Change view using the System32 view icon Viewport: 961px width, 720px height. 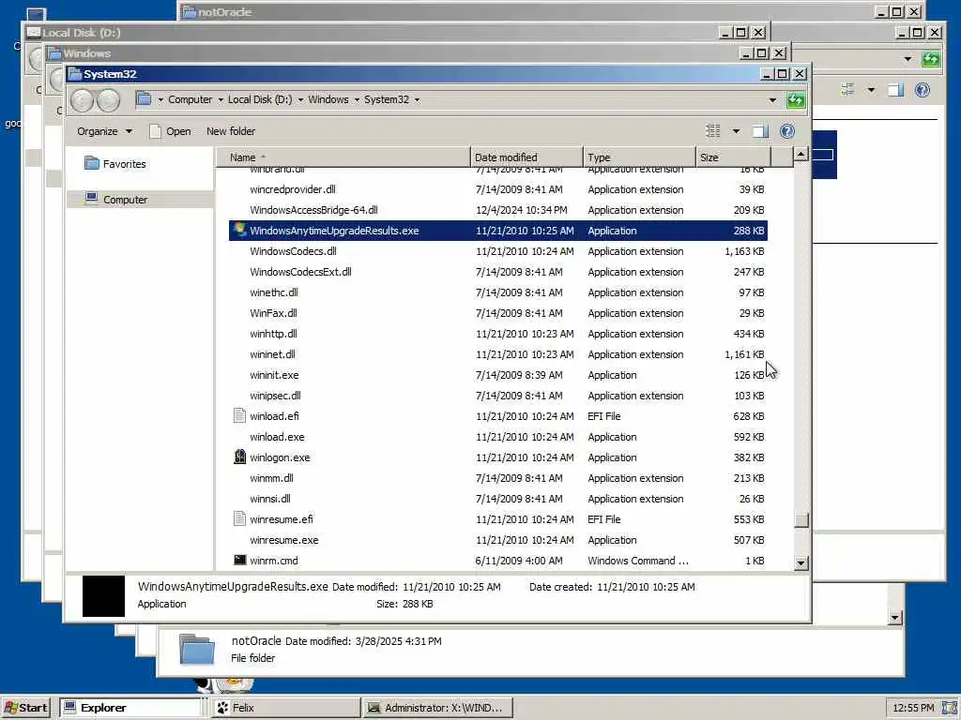point(713,131)
